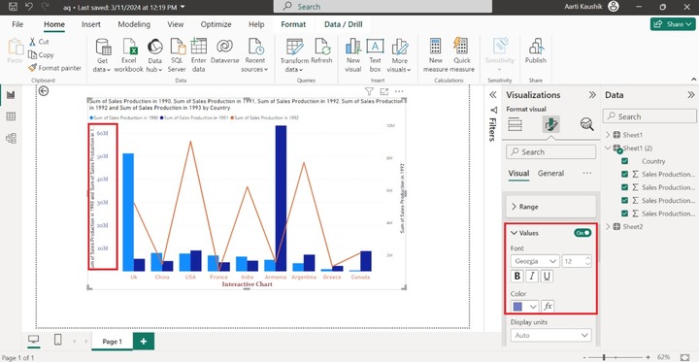Click the back arrow on the canvas
This screenshot has height=362, width=699.
click(x=44, y=91)
